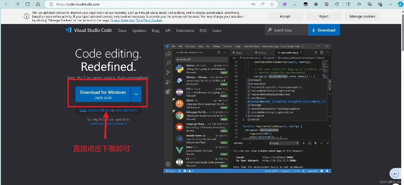The width and height of the screenshot is (404, 185).
Task: Follow the "other platforms" link
Action: coord(126,110)
